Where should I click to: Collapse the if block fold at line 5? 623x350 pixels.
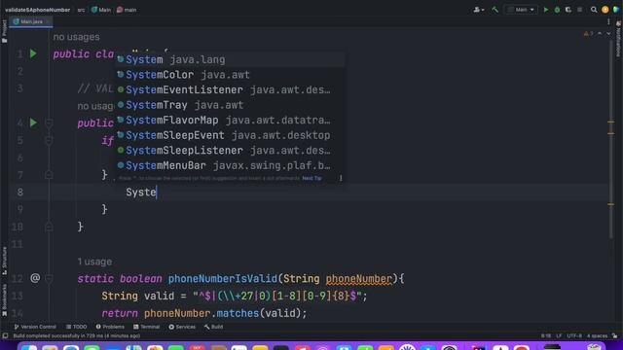point(49,140)
